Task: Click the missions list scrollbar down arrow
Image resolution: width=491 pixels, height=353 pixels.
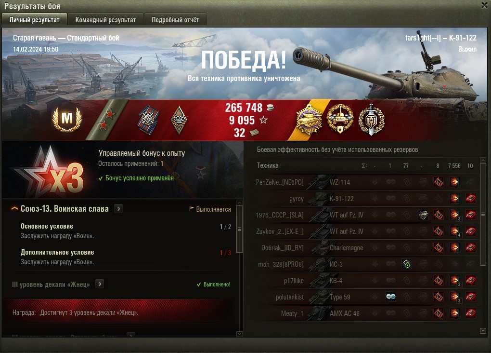Action: click(x=240, y=334)
